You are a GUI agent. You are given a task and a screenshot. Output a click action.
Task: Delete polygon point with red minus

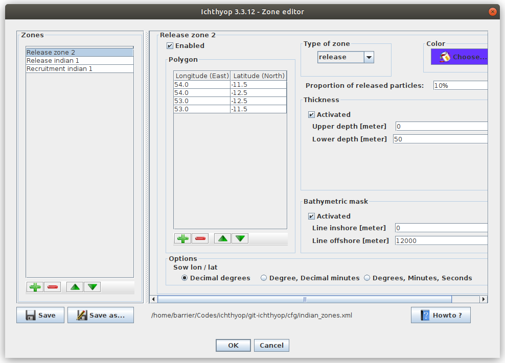click(200, 238)
